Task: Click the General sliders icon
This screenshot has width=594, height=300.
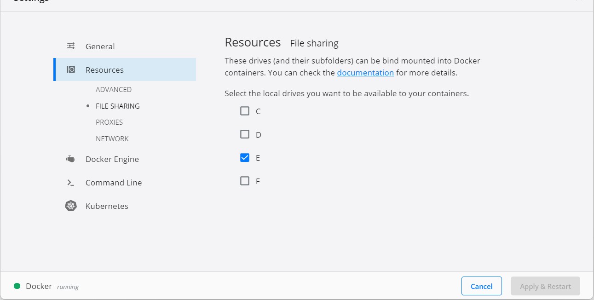Action: 71,46
